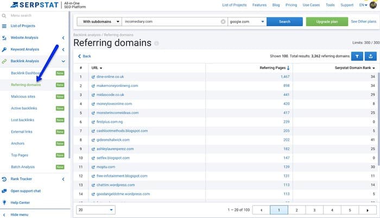Sort by the URL column

tap(97, 68)
